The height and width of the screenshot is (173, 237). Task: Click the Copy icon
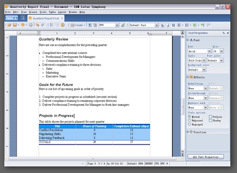(x=57, y=25)
